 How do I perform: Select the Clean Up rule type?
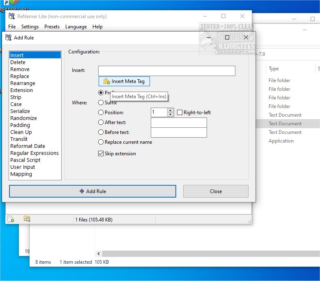35,132
